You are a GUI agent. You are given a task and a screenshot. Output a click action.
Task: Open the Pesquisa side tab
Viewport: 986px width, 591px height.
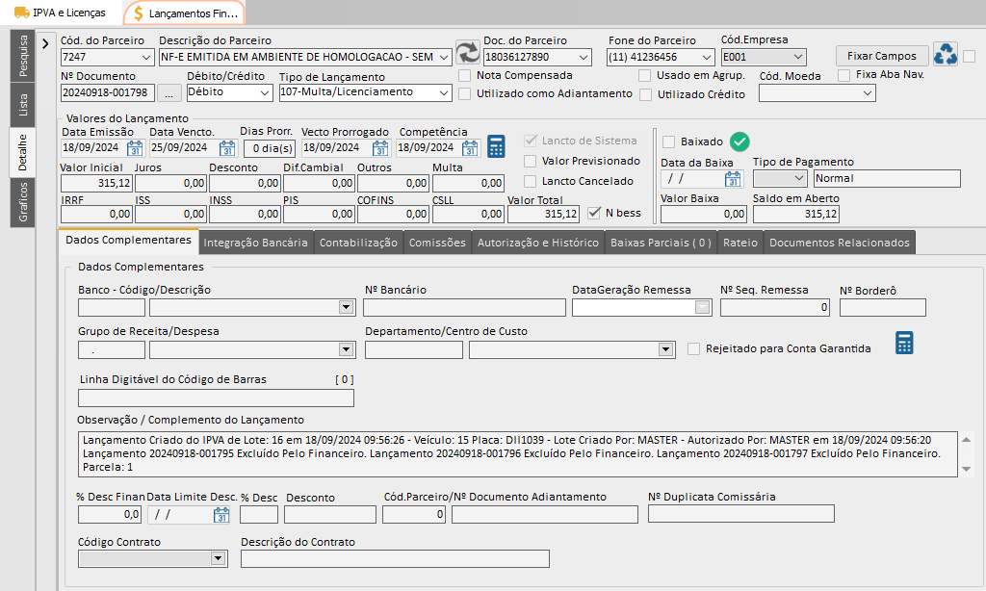click(23, 56)
